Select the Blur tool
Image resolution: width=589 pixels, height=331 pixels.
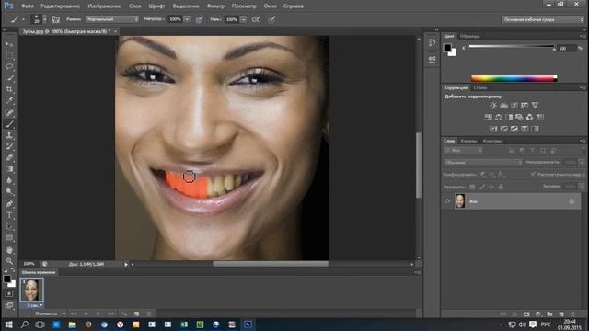pyautogui.click(x=9, y=180)
